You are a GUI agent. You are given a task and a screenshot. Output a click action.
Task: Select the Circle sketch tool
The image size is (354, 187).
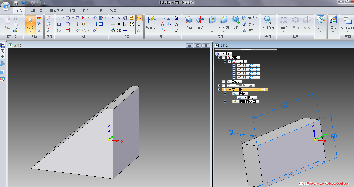coord(59,30)
